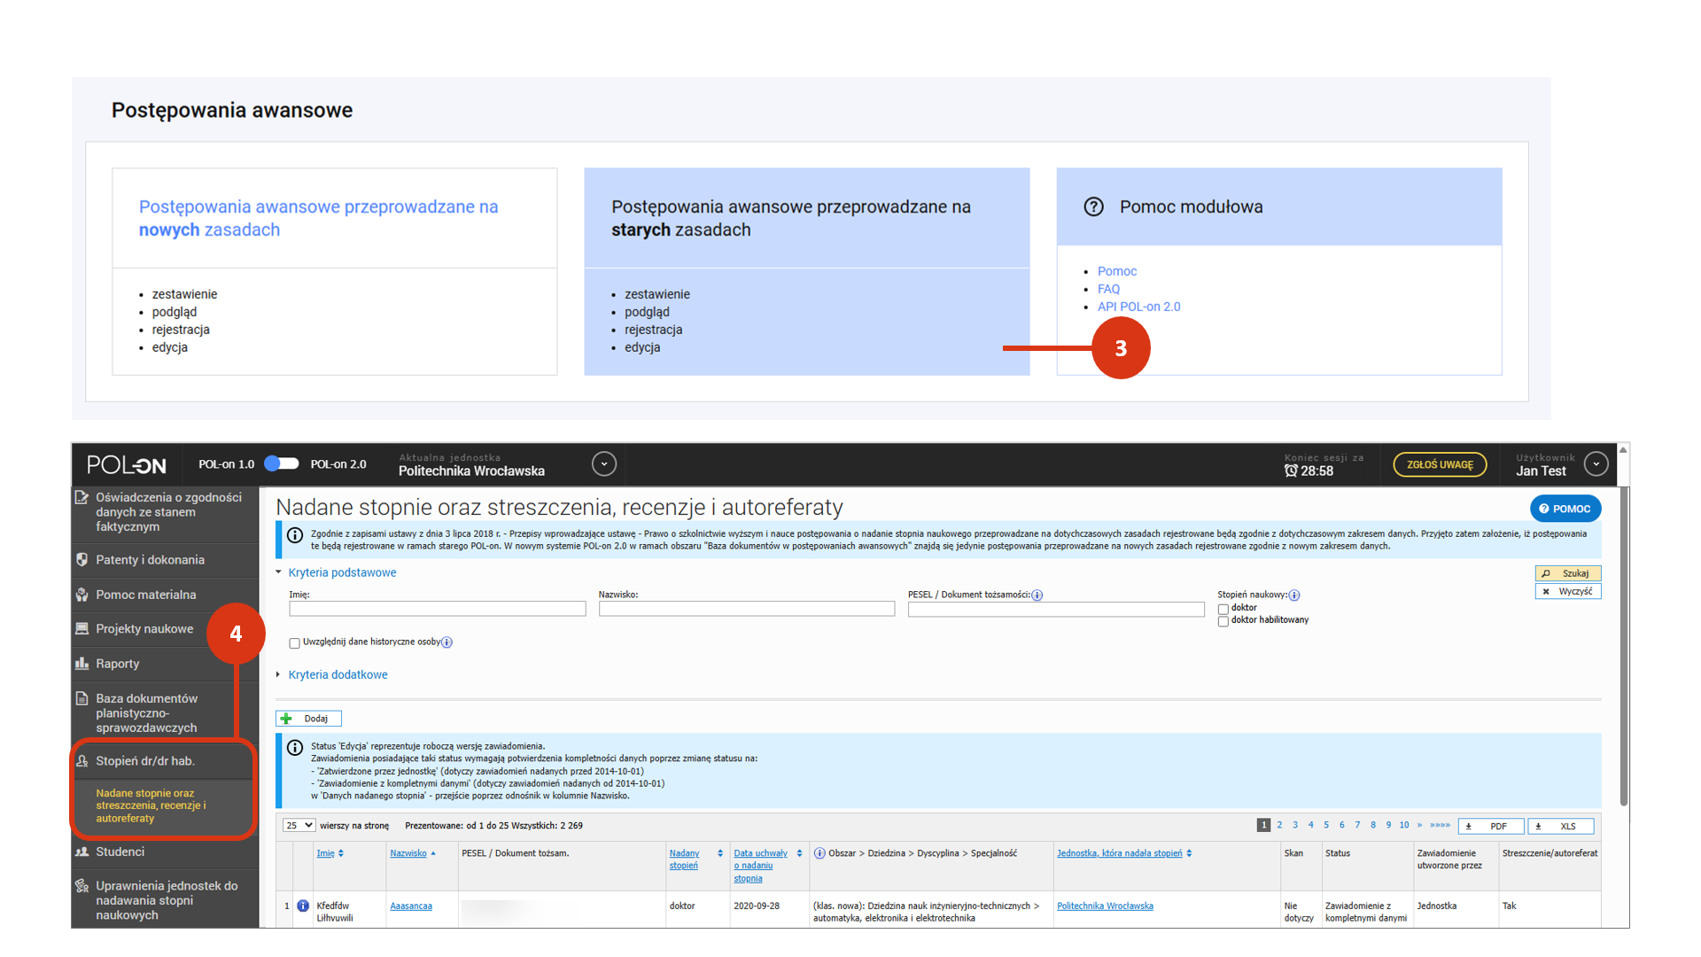Screen dimensions: 1701x957
Task: Click the Nazwisko input field
Action: click(746, 610)
